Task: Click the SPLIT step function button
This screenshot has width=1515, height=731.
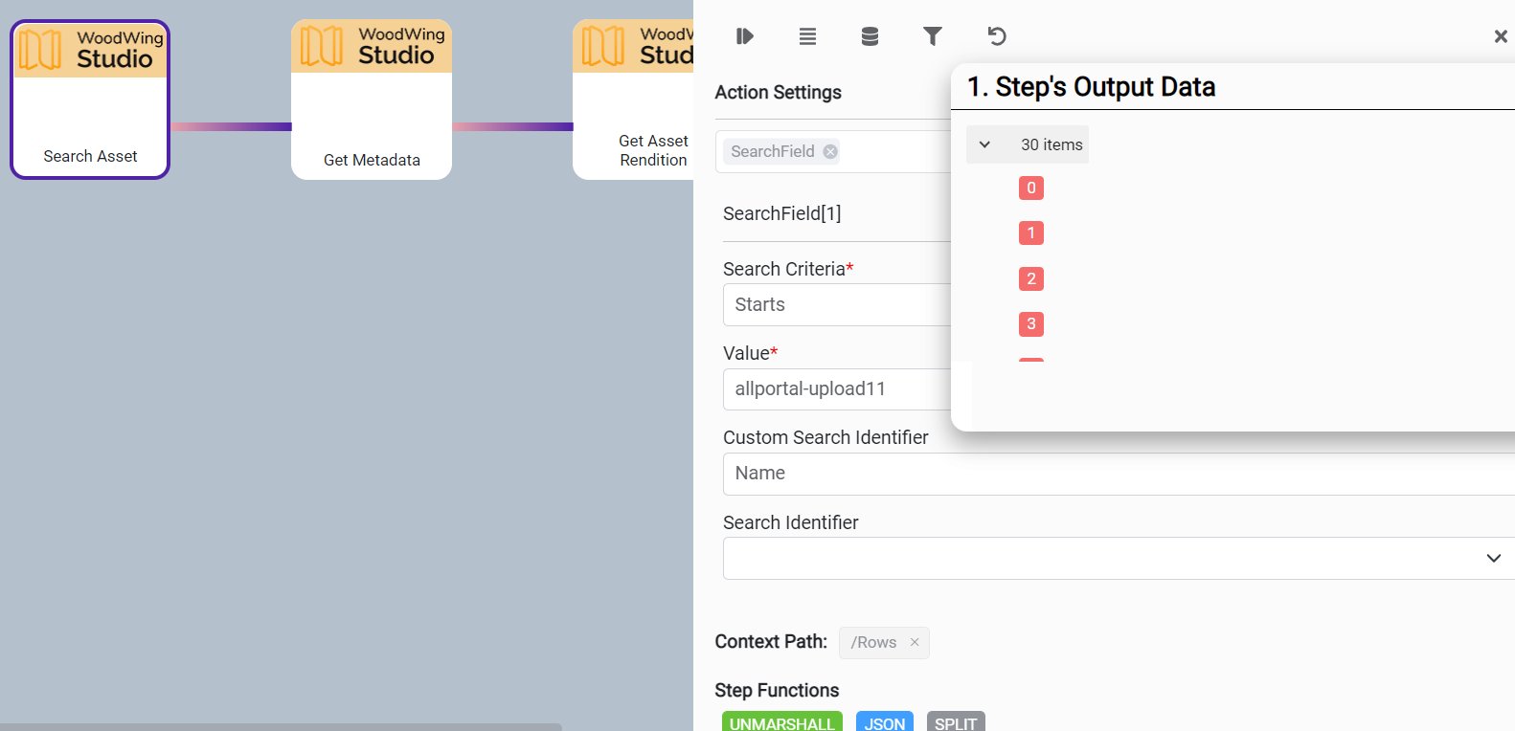Action: (955, 722)
